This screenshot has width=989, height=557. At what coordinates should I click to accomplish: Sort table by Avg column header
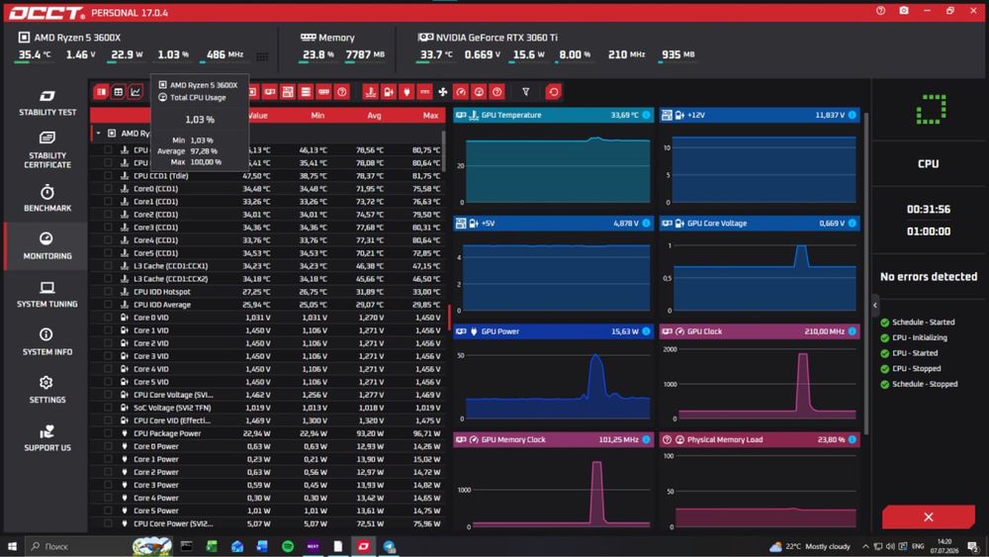coord(374,116)
